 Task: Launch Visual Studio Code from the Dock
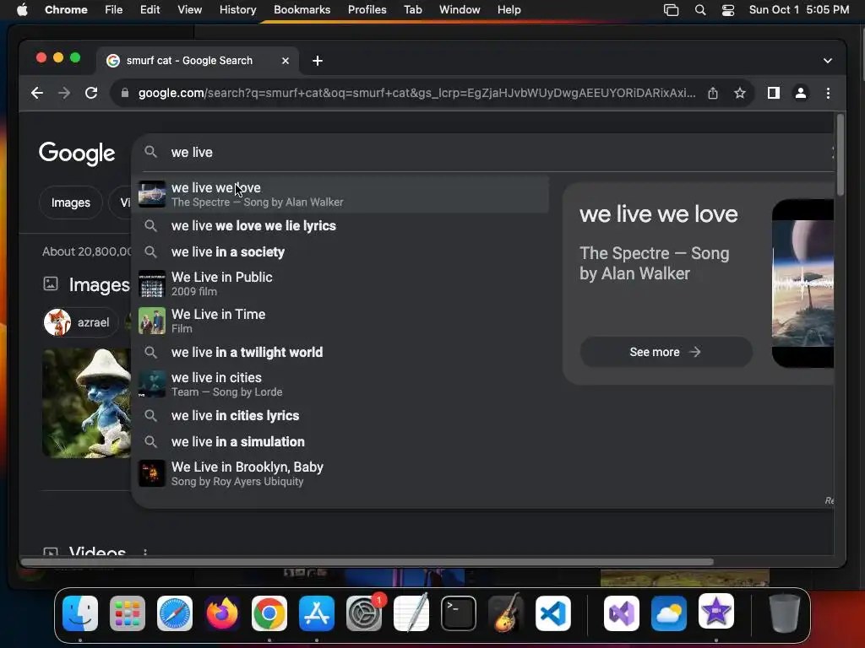pyautogui.click(x=553, y=613)
